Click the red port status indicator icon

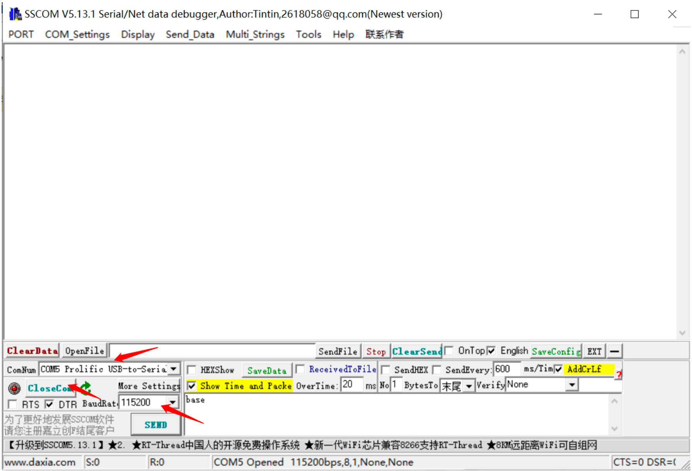pos(14,388)
